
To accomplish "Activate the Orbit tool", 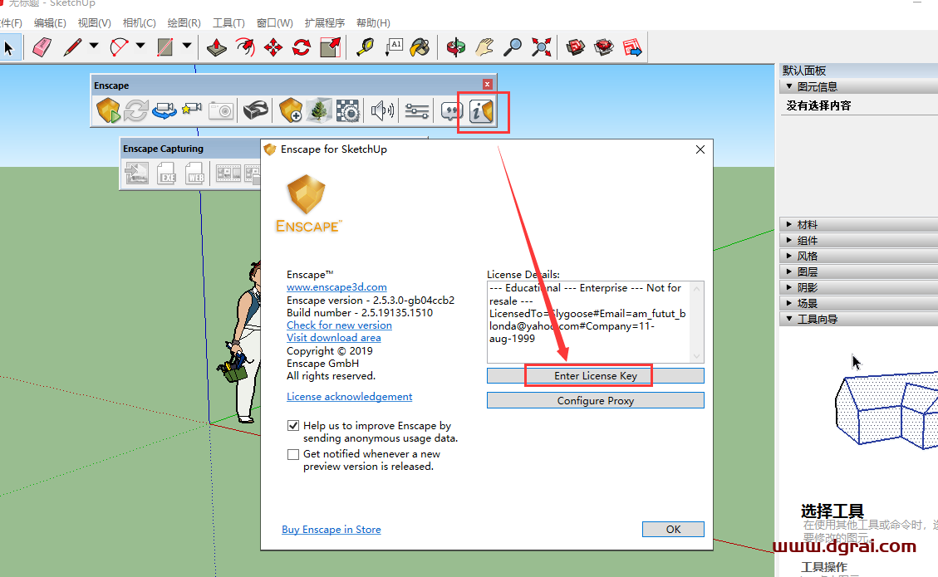I will click(456, 47).
